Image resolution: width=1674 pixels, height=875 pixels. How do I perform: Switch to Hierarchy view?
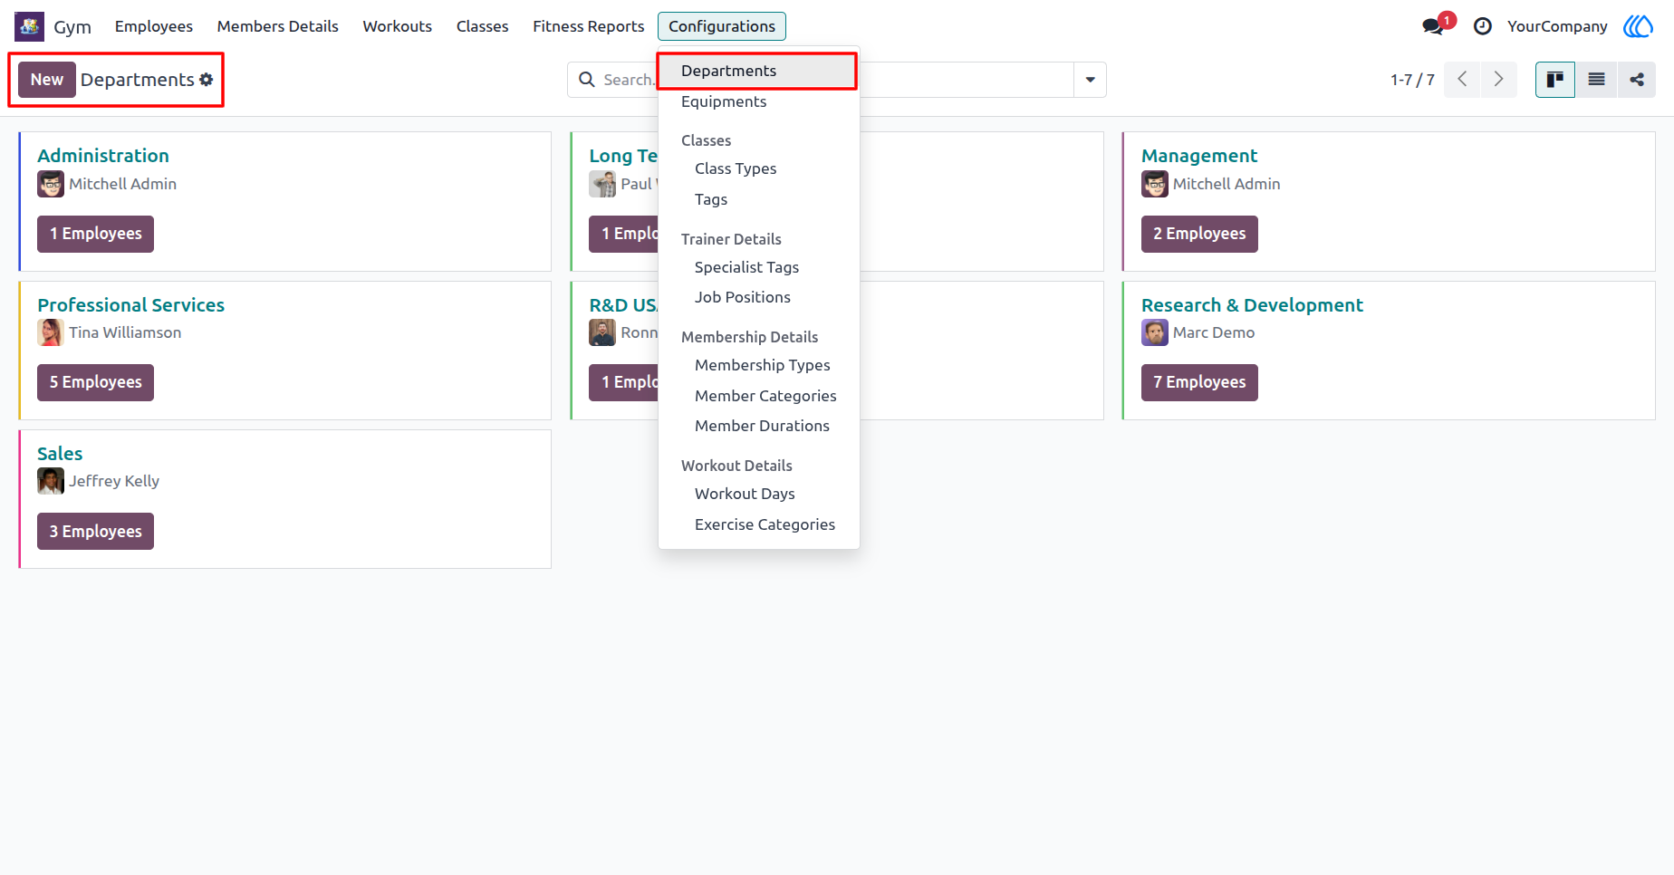point(1637,80)
